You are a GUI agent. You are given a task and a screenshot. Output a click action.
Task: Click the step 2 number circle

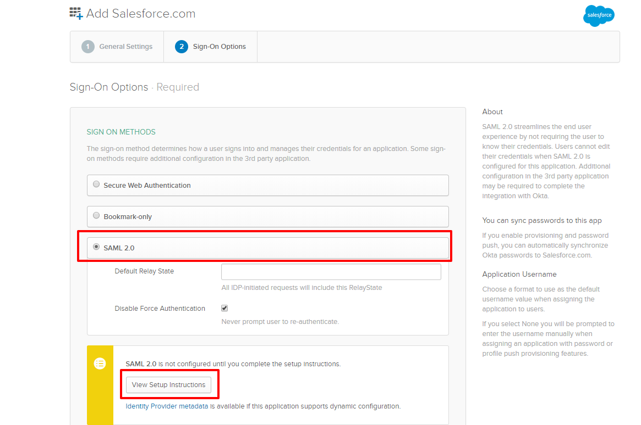click(182, 47)
